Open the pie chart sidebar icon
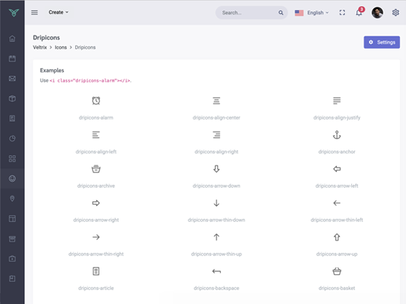Viewport: 406px width, 304px height. click(12, 138)
